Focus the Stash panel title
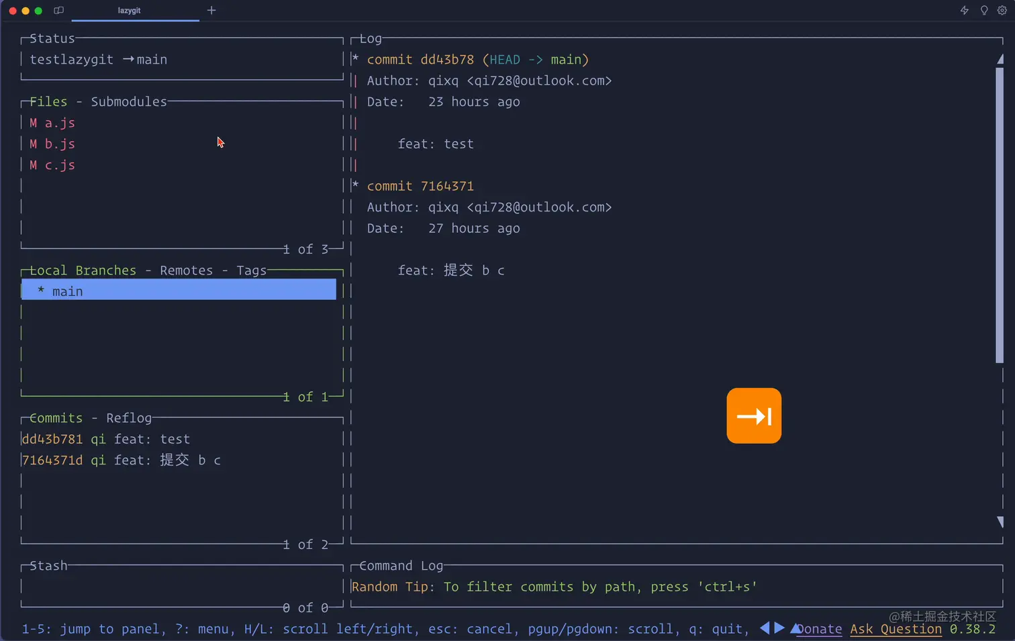This screenshot has height=641, width=1015. click(48, 566)
